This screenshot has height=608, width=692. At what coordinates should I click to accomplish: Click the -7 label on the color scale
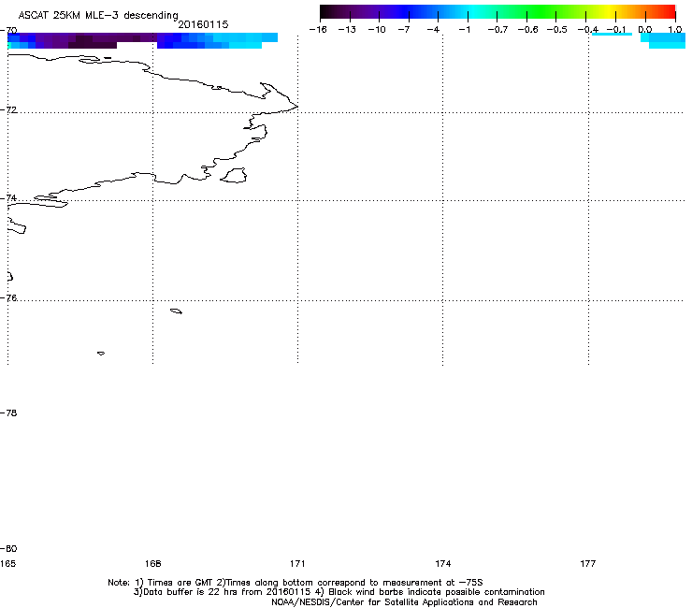click(x=405, y=30)
